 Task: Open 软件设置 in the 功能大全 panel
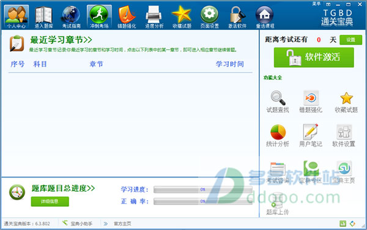[344, 135]
